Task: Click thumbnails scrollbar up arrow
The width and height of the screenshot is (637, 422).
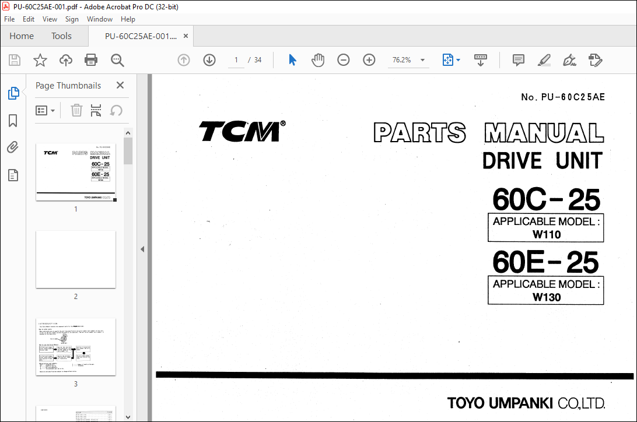Action: click(128, 133)
